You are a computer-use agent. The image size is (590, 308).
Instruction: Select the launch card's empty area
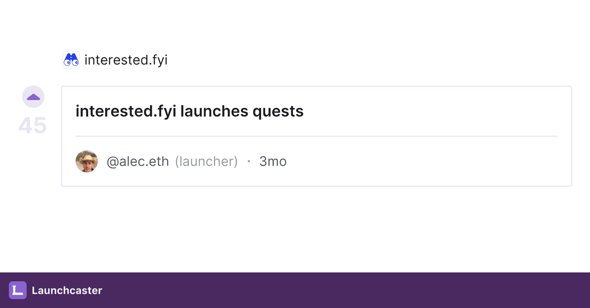tap(426, 162)
